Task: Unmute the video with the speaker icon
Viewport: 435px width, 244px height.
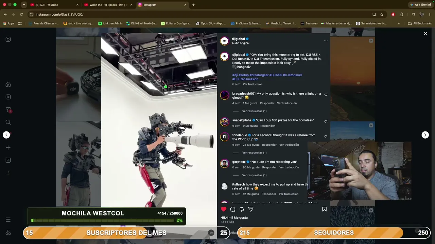Action: tap(211, 233)
